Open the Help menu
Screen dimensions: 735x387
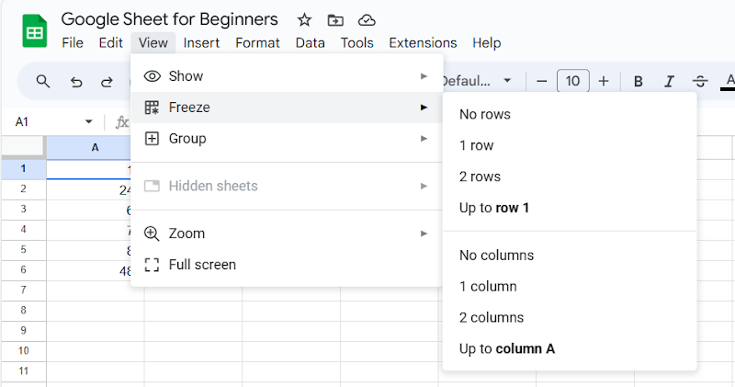[487, 42]
